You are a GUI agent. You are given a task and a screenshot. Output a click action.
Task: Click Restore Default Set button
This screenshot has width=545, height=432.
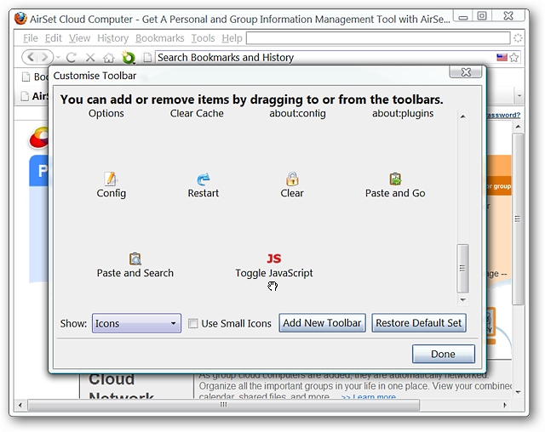pyautogui.click(x=419, y=323)
